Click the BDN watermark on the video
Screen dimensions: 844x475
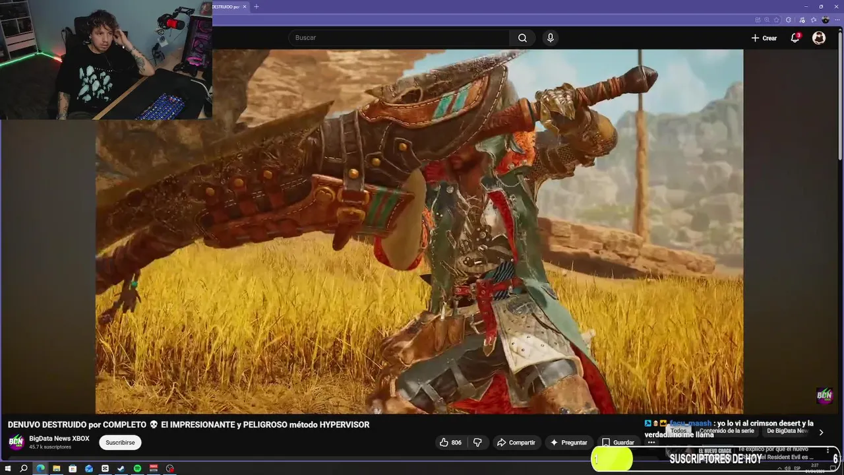[824, 396]
